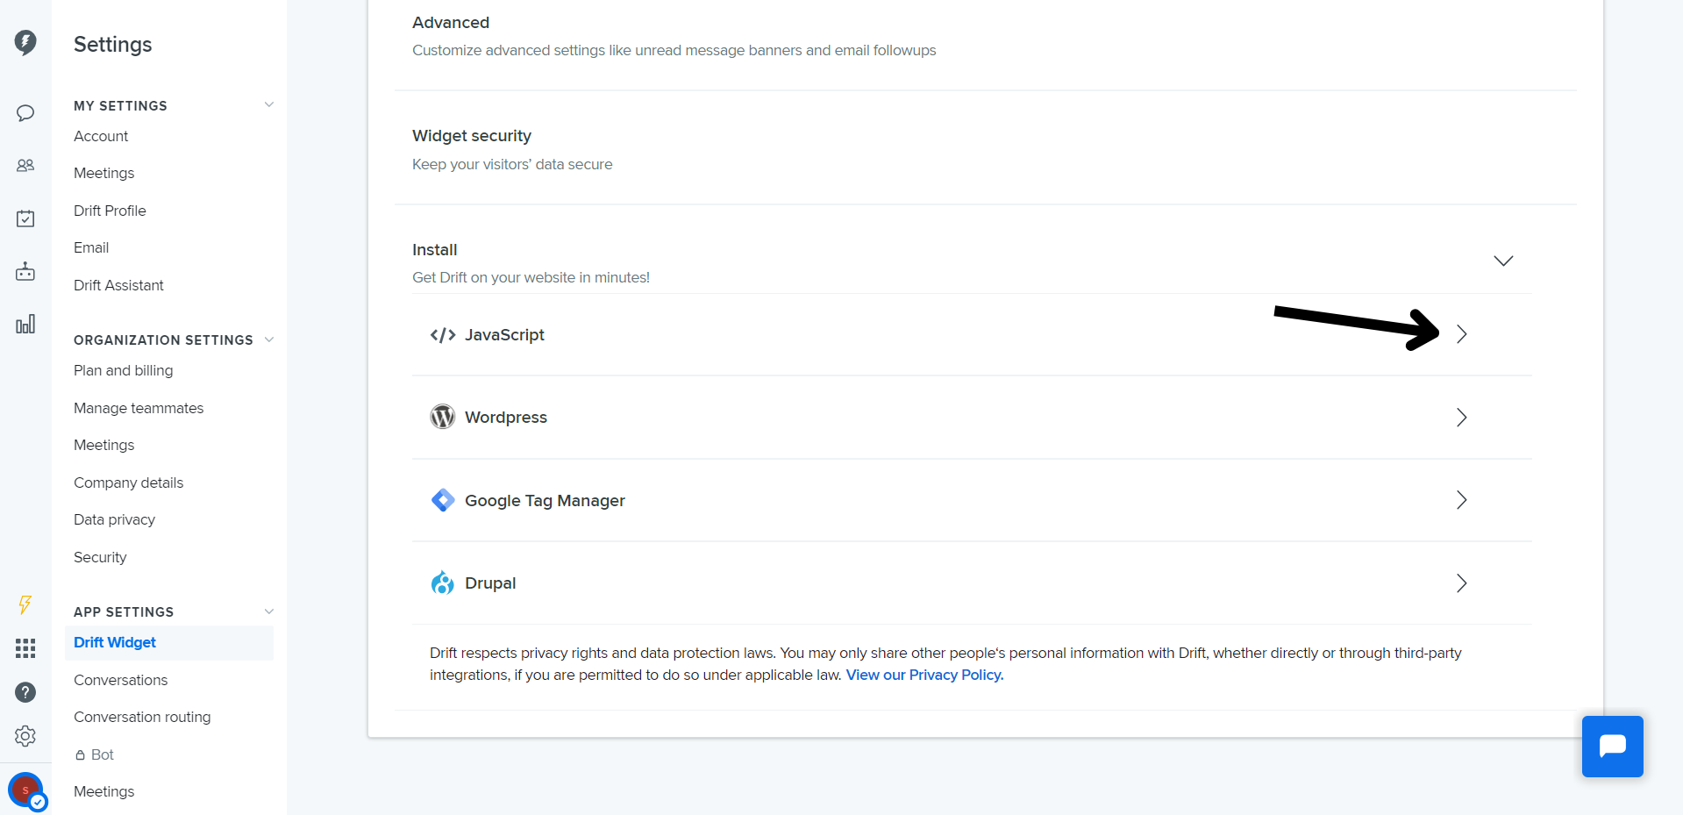This screenshot has width=1683, height=815.
Task: Open Email settings
Action: coord(91,247)
